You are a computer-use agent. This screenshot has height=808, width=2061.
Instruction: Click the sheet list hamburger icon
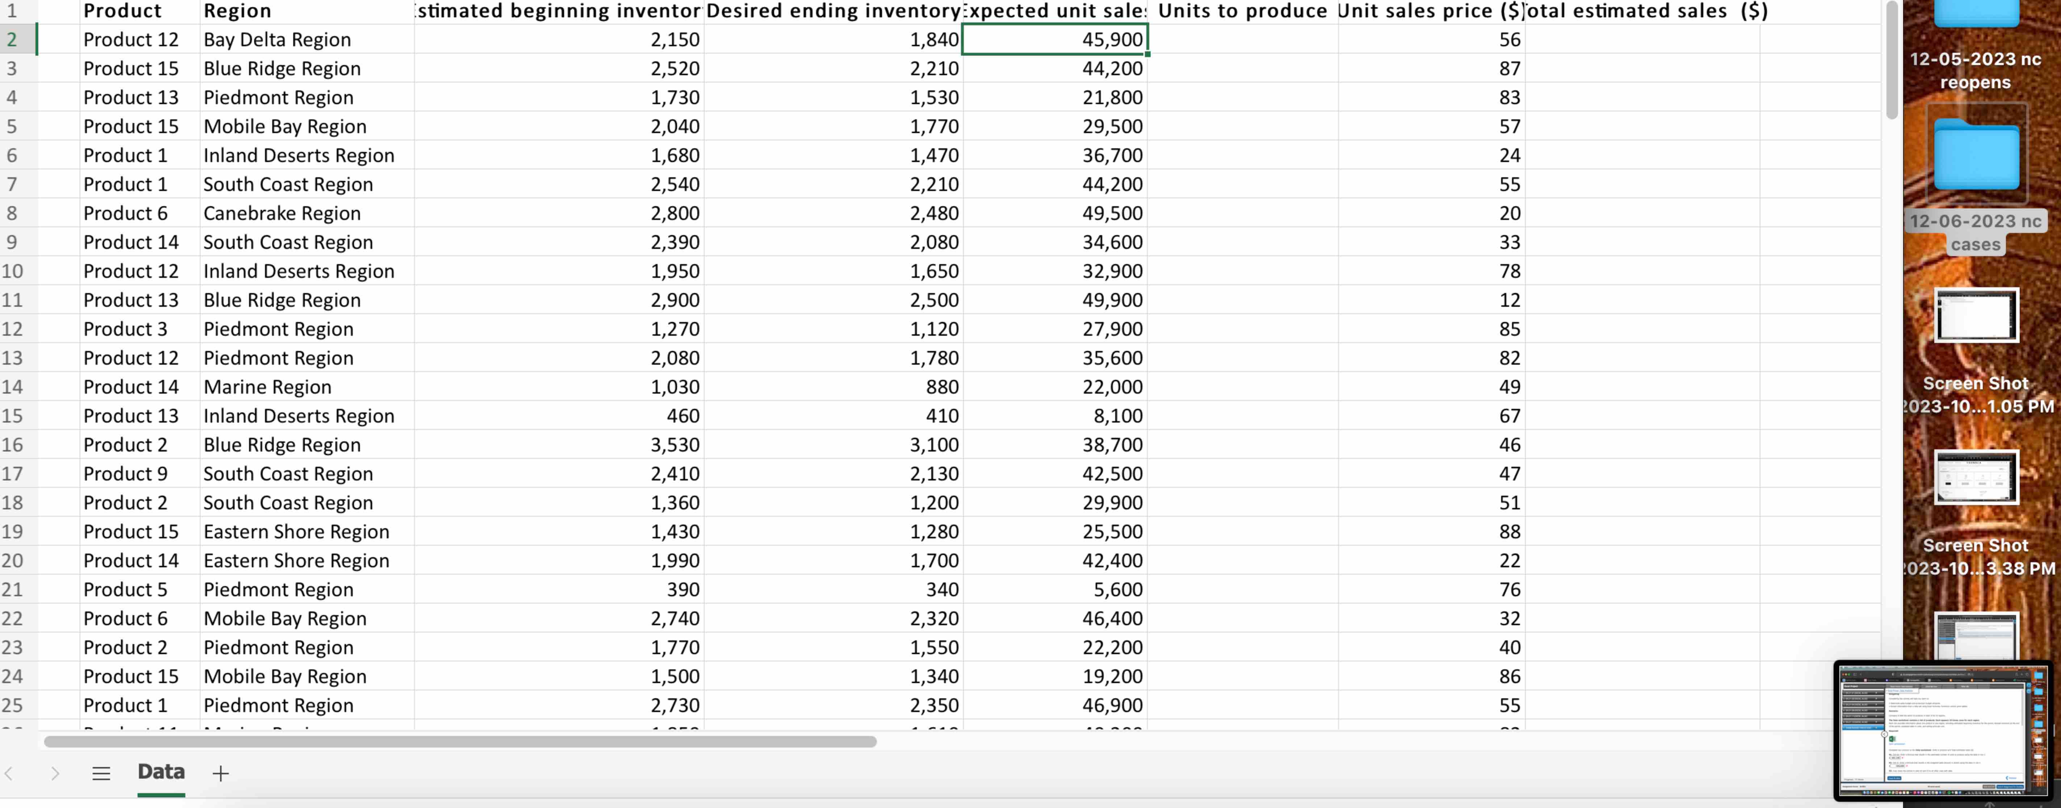click(x=101, y=773)
